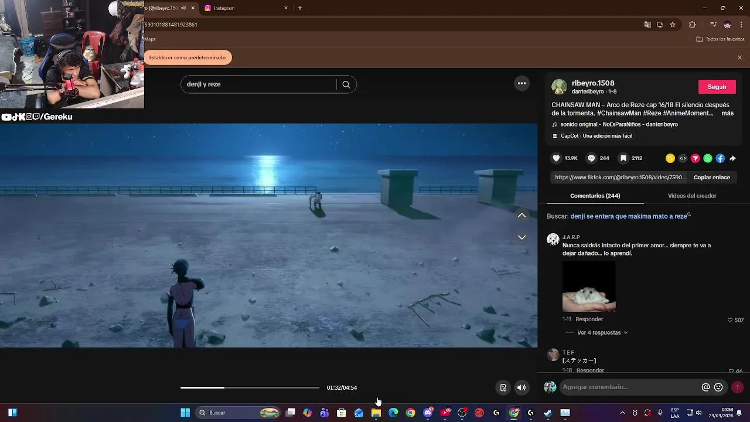
Task: Open more share options arrow
Action: 732,158
